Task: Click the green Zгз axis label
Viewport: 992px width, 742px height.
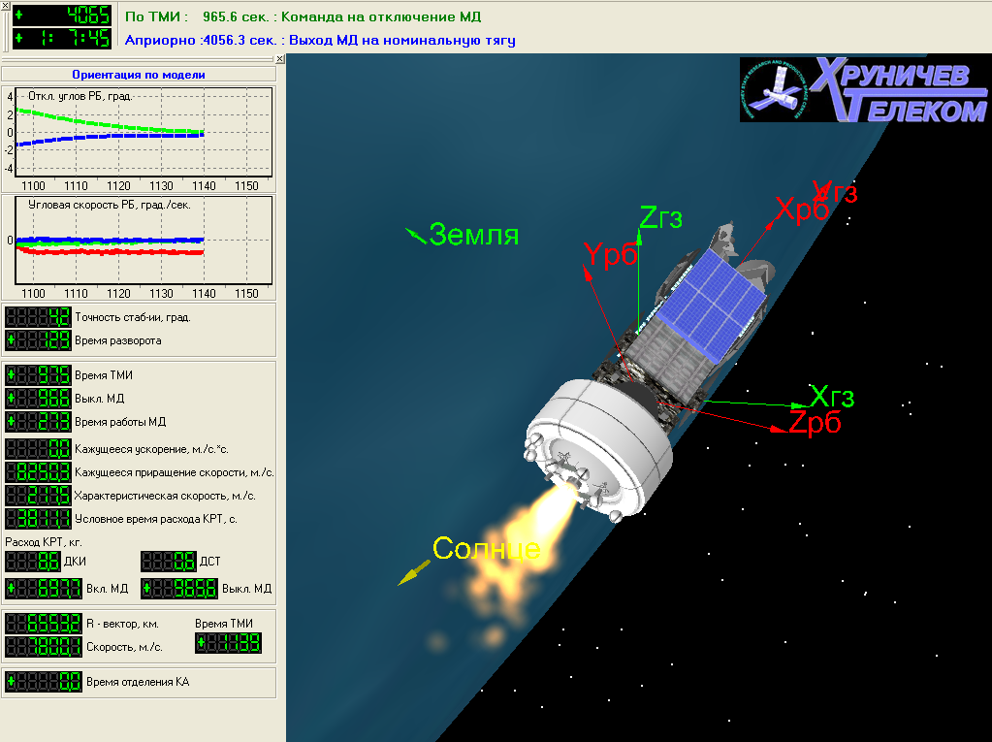Action: click(661, 217)
